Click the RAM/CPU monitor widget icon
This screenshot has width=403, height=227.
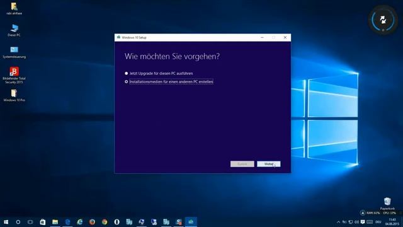363,213
